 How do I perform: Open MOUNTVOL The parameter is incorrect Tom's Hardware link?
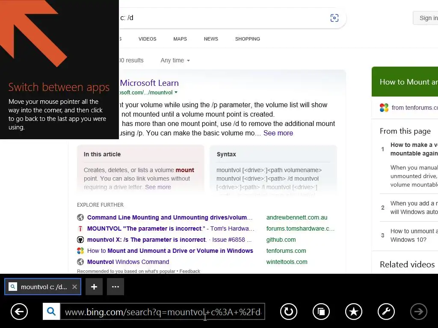(171, 229)
